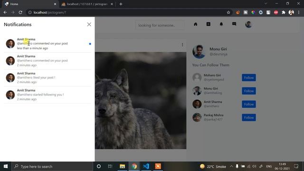Open the Extensions puzzle icon
Viewport: 304px width, 171px height.
[x=284, y=12]
